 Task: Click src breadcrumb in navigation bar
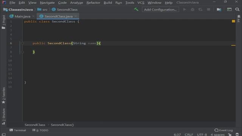42,9
